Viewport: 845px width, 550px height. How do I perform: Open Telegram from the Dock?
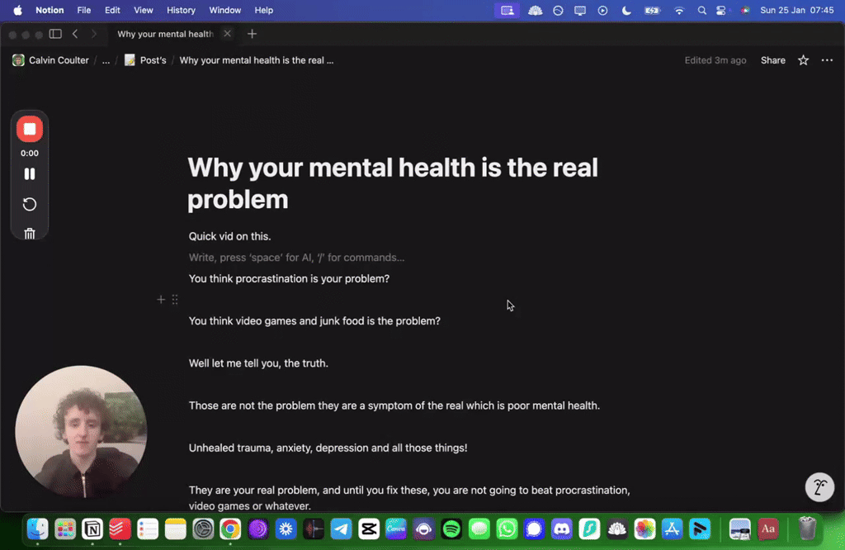(x=341, y=529)
